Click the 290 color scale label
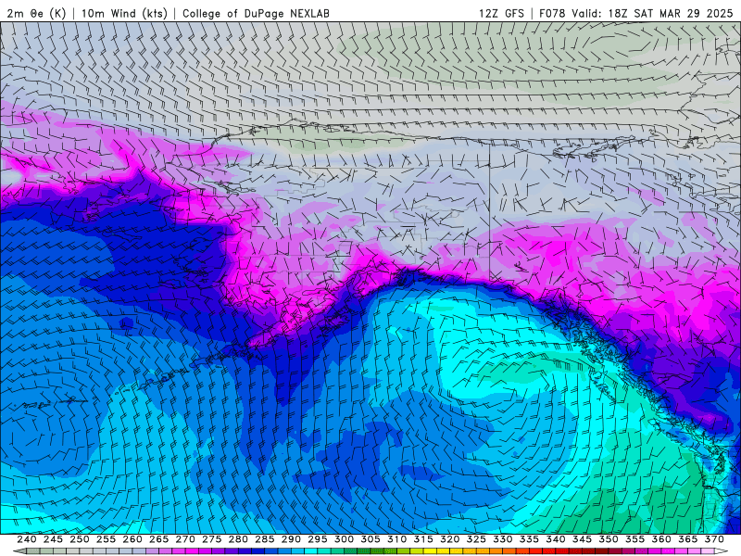The height and width of the screenshot is (556, 741). coord(291,539)
